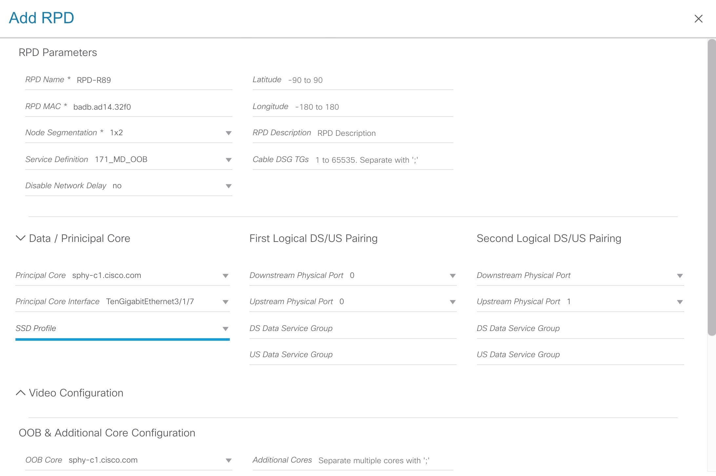Image resolution: width=716 pixels, height=476 pixels.
Task: Open the Principal Core dropdown
Action: click(x=225, y=276)
